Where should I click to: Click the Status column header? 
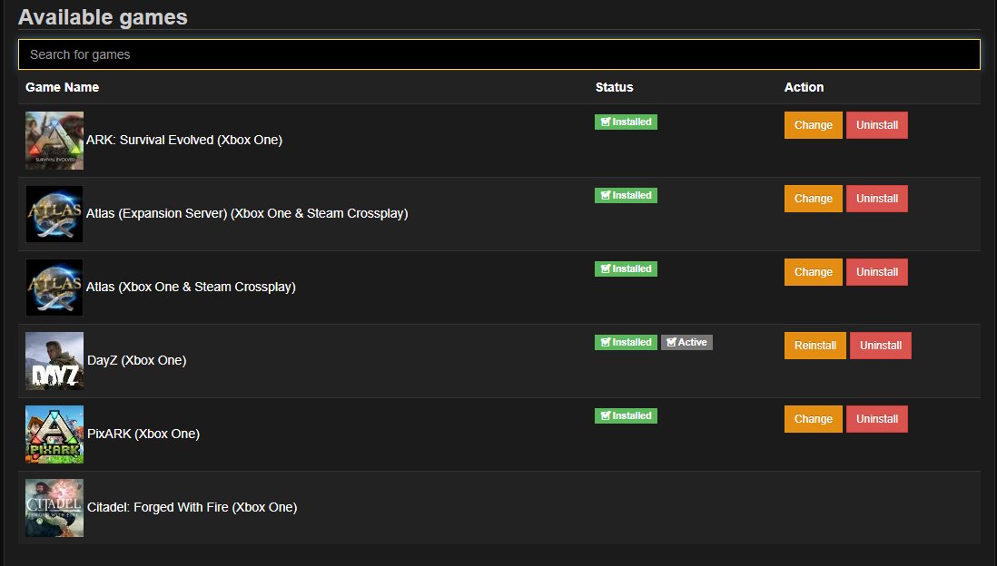[x=614, y=87]
